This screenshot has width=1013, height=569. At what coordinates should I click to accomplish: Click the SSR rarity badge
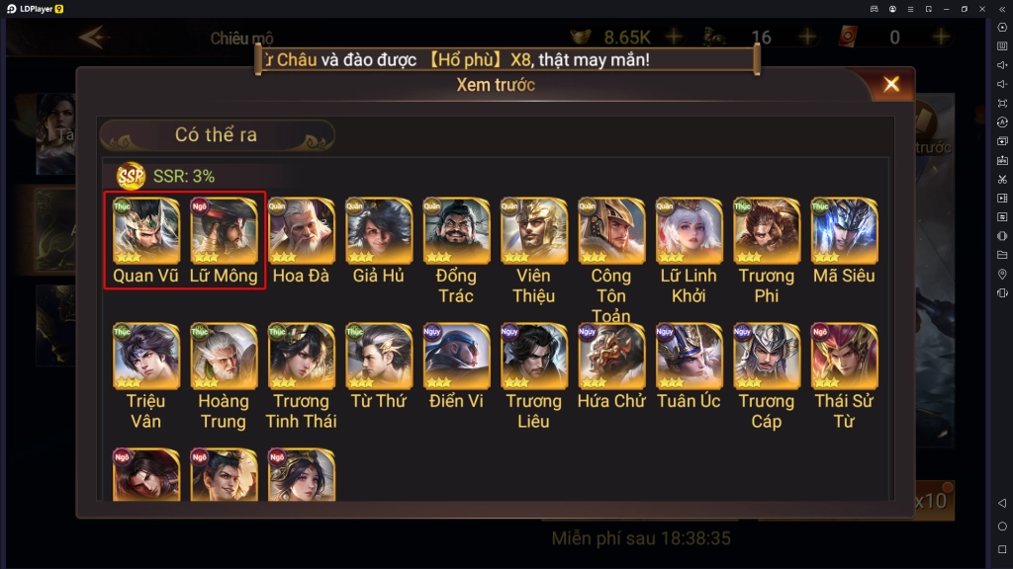[x=131, y=176]
